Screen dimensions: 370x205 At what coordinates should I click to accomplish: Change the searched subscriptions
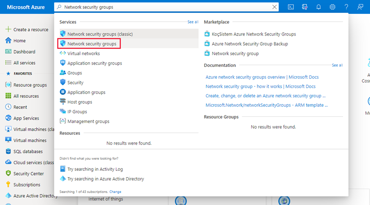click(115, 192)
